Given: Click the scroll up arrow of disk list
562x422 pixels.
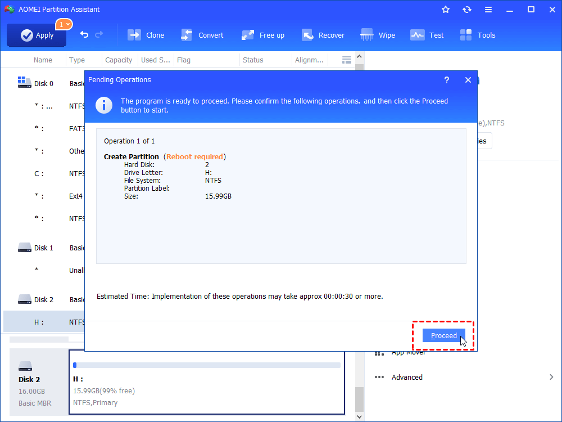Looking at the screenshot, I should point(359,56).
